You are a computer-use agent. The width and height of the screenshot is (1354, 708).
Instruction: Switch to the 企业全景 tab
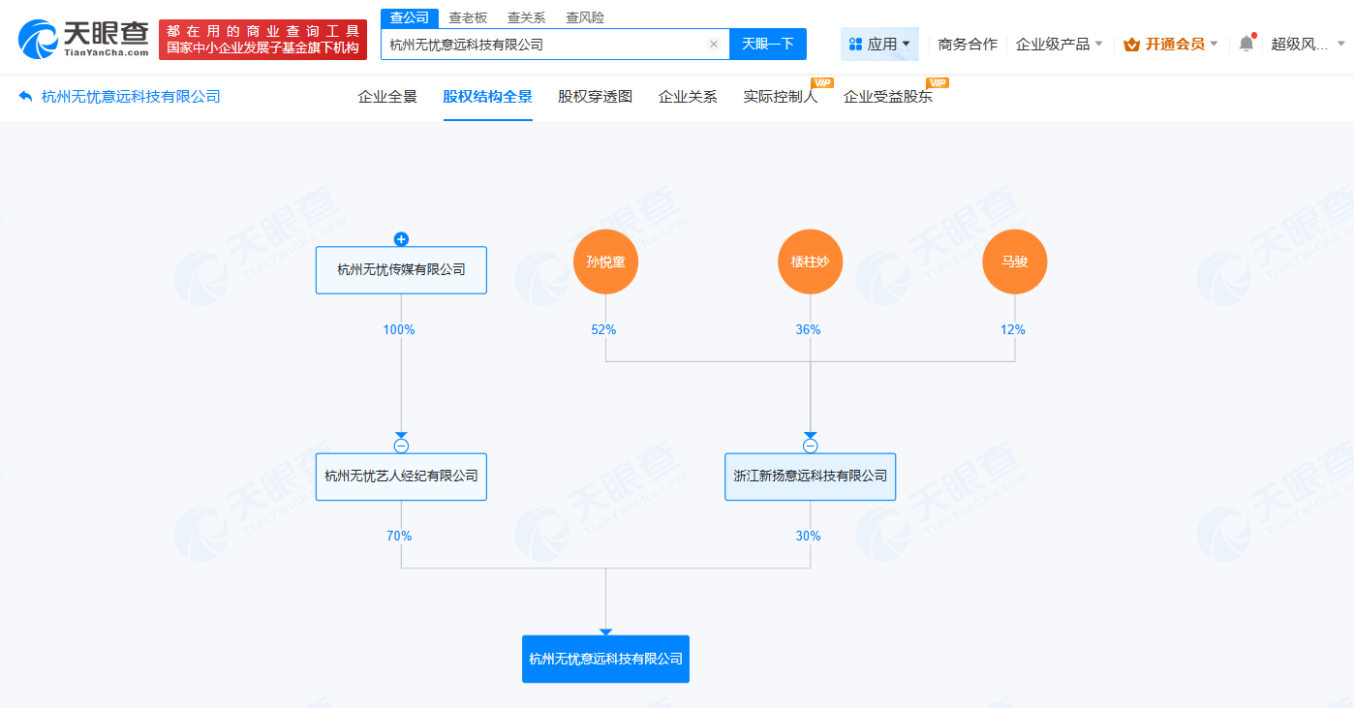[386, 96]
